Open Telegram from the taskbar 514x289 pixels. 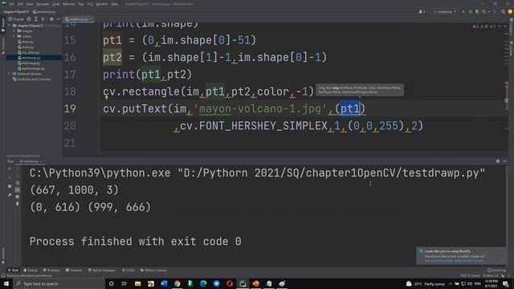[x=216, y=283]
